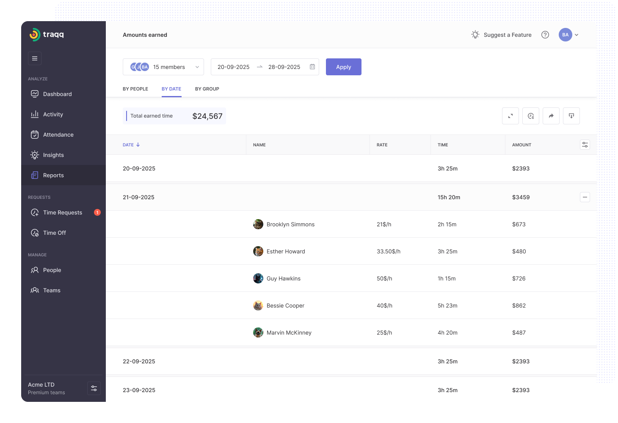Click the traqq logo

click(x=47, y=35)
